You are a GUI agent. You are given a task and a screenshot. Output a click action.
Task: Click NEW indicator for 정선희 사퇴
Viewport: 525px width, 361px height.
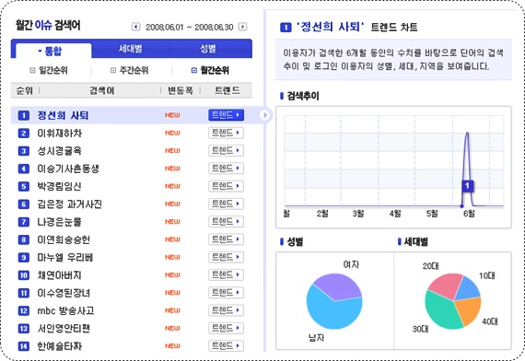tap(172, 115)
